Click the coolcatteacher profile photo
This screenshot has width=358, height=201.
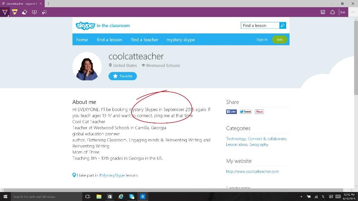click(x=87, y=66)
